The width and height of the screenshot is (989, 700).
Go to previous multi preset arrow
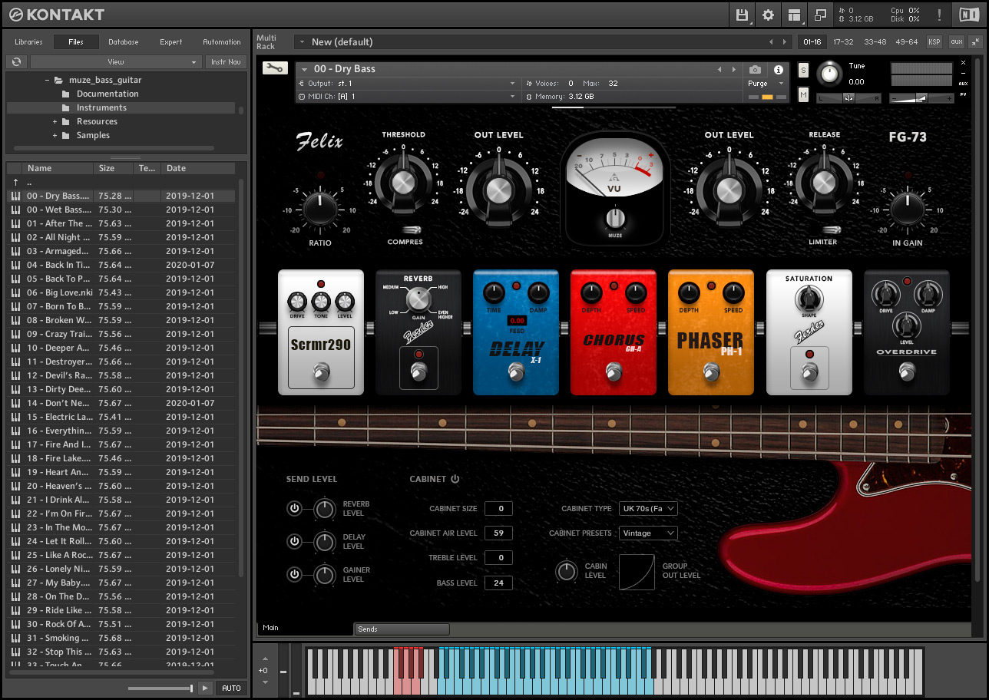tap(771, 42)
